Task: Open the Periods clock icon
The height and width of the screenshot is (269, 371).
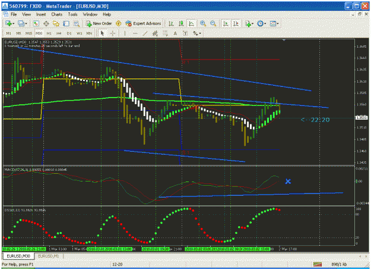Action: (260, 23)
